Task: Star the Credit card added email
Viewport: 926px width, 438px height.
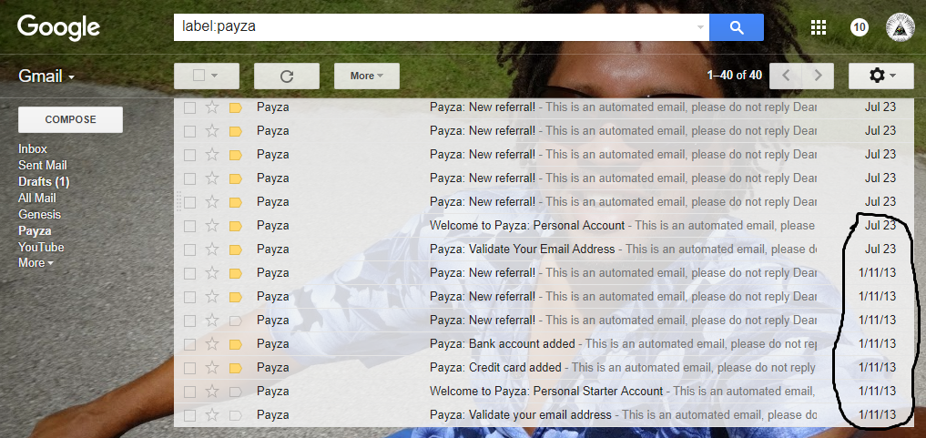Action: click(x=212, y=367)
